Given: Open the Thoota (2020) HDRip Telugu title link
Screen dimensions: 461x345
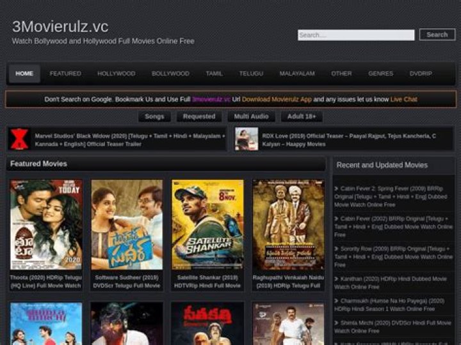Looking at the screenshot, I should (x=46, y=282).
